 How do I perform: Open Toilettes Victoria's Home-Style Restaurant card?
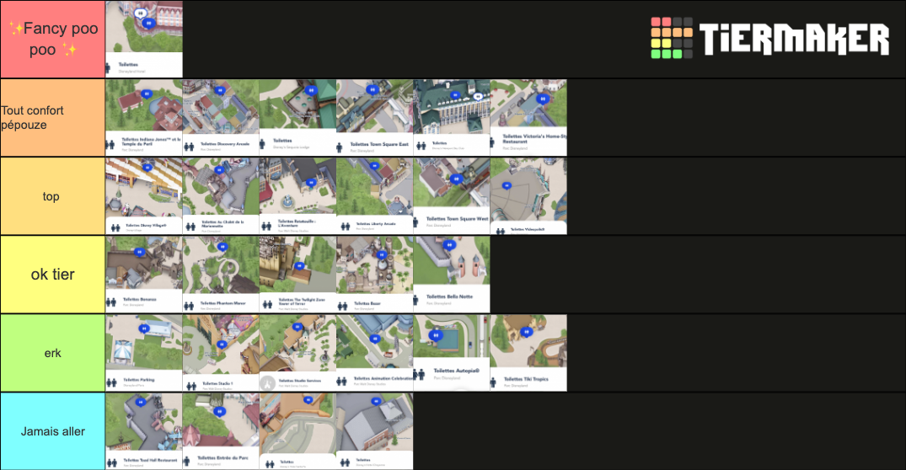point(528,118)
